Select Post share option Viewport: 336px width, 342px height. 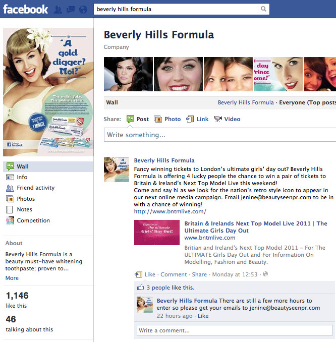[x=143, y=119]
